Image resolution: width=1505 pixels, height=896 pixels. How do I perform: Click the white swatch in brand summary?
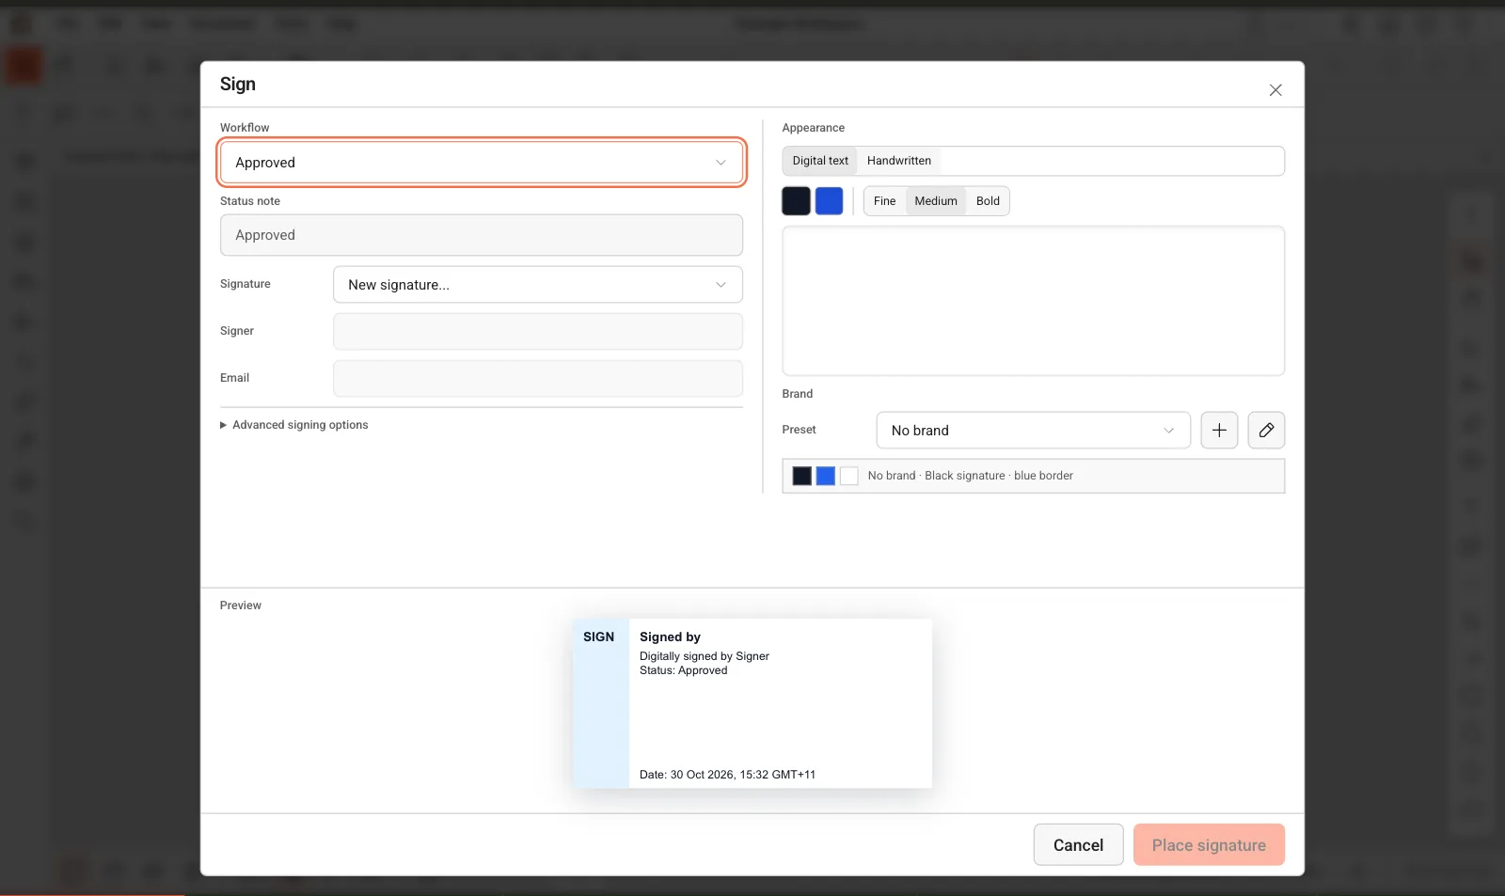(x=849, y=476)
